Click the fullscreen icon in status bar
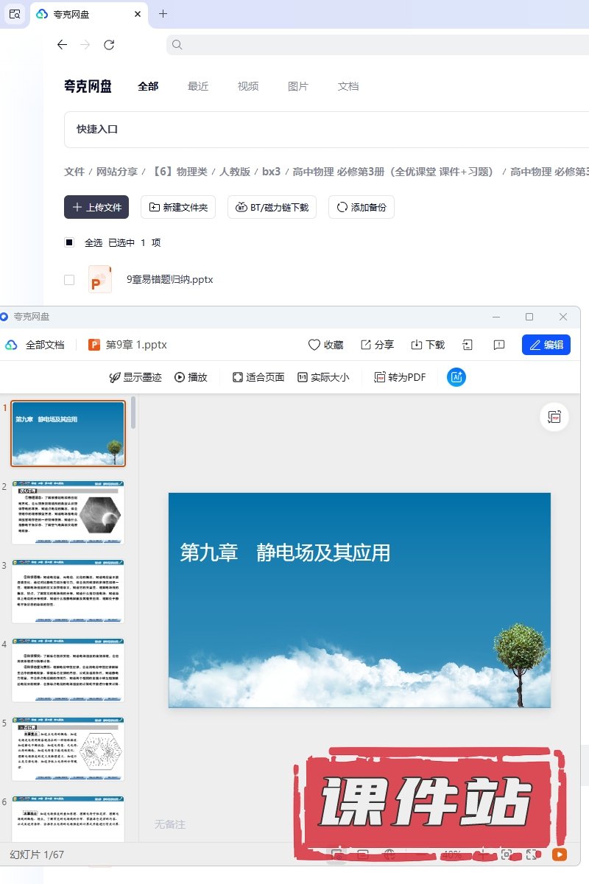Image resolution: width=589 pixels, height=884 pixels. click(532, 855)
